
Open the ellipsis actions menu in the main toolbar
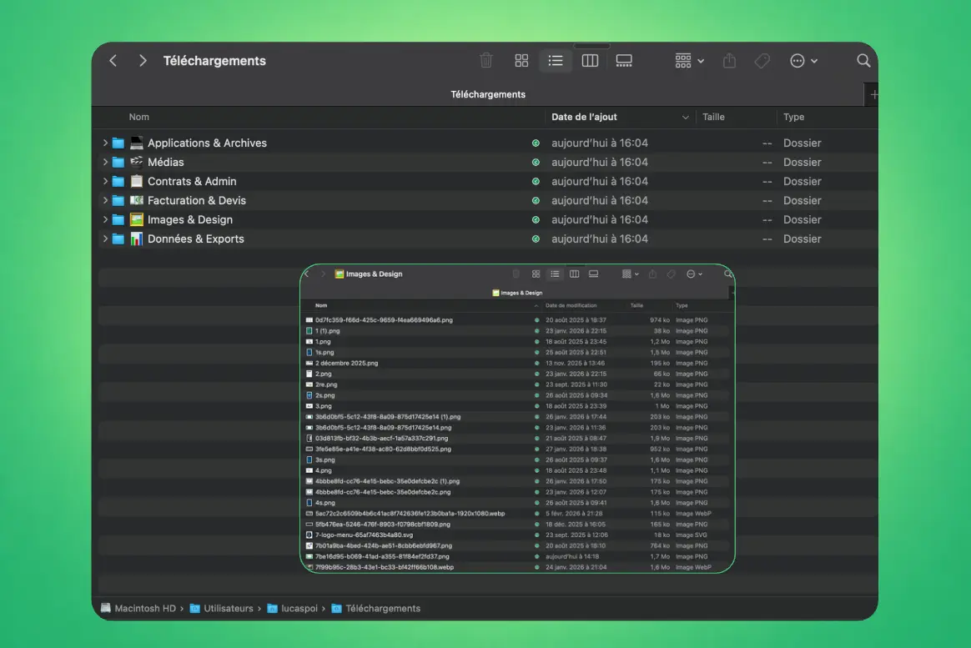[803, 61]
